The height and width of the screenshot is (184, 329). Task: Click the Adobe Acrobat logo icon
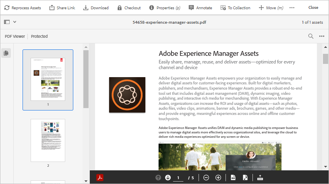[x=100, y=178]
